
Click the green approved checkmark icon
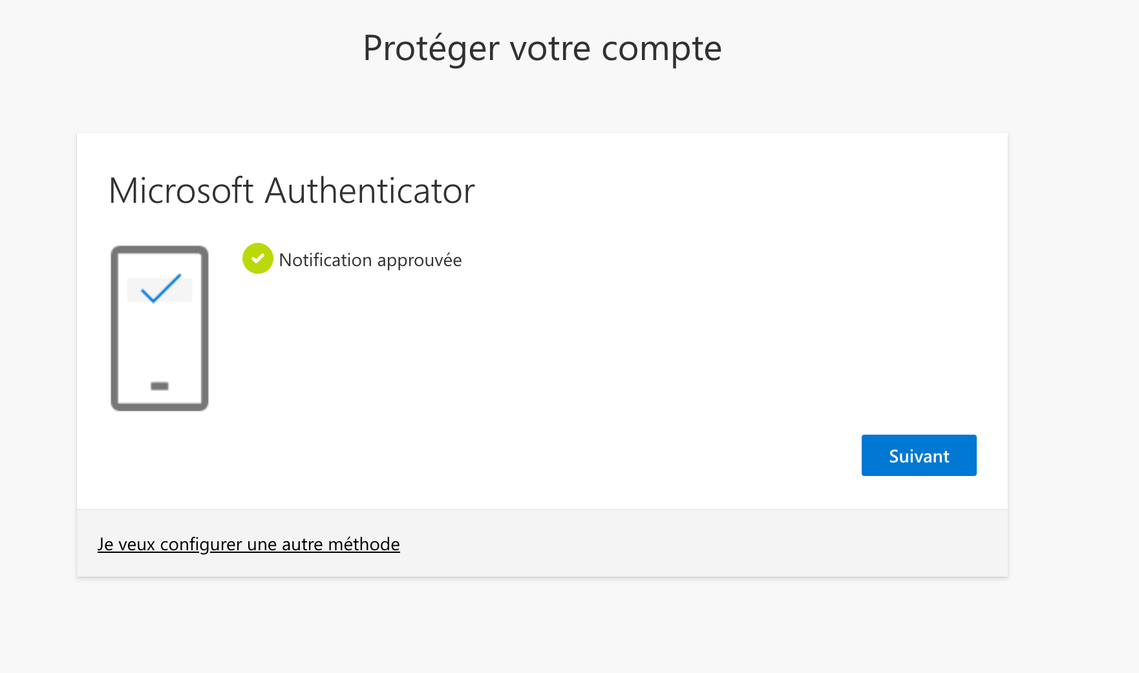tap(257, 258)
